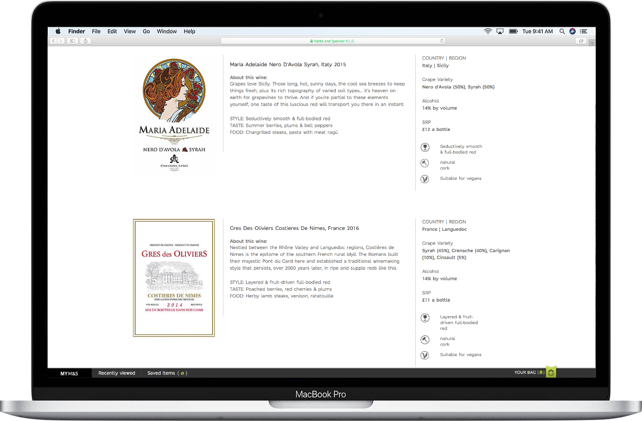Open the File menu

pos(96,31)
